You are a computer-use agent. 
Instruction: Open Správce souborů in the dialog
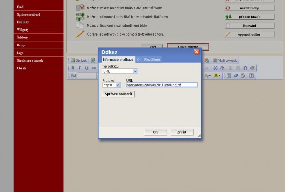coord(119,94)
